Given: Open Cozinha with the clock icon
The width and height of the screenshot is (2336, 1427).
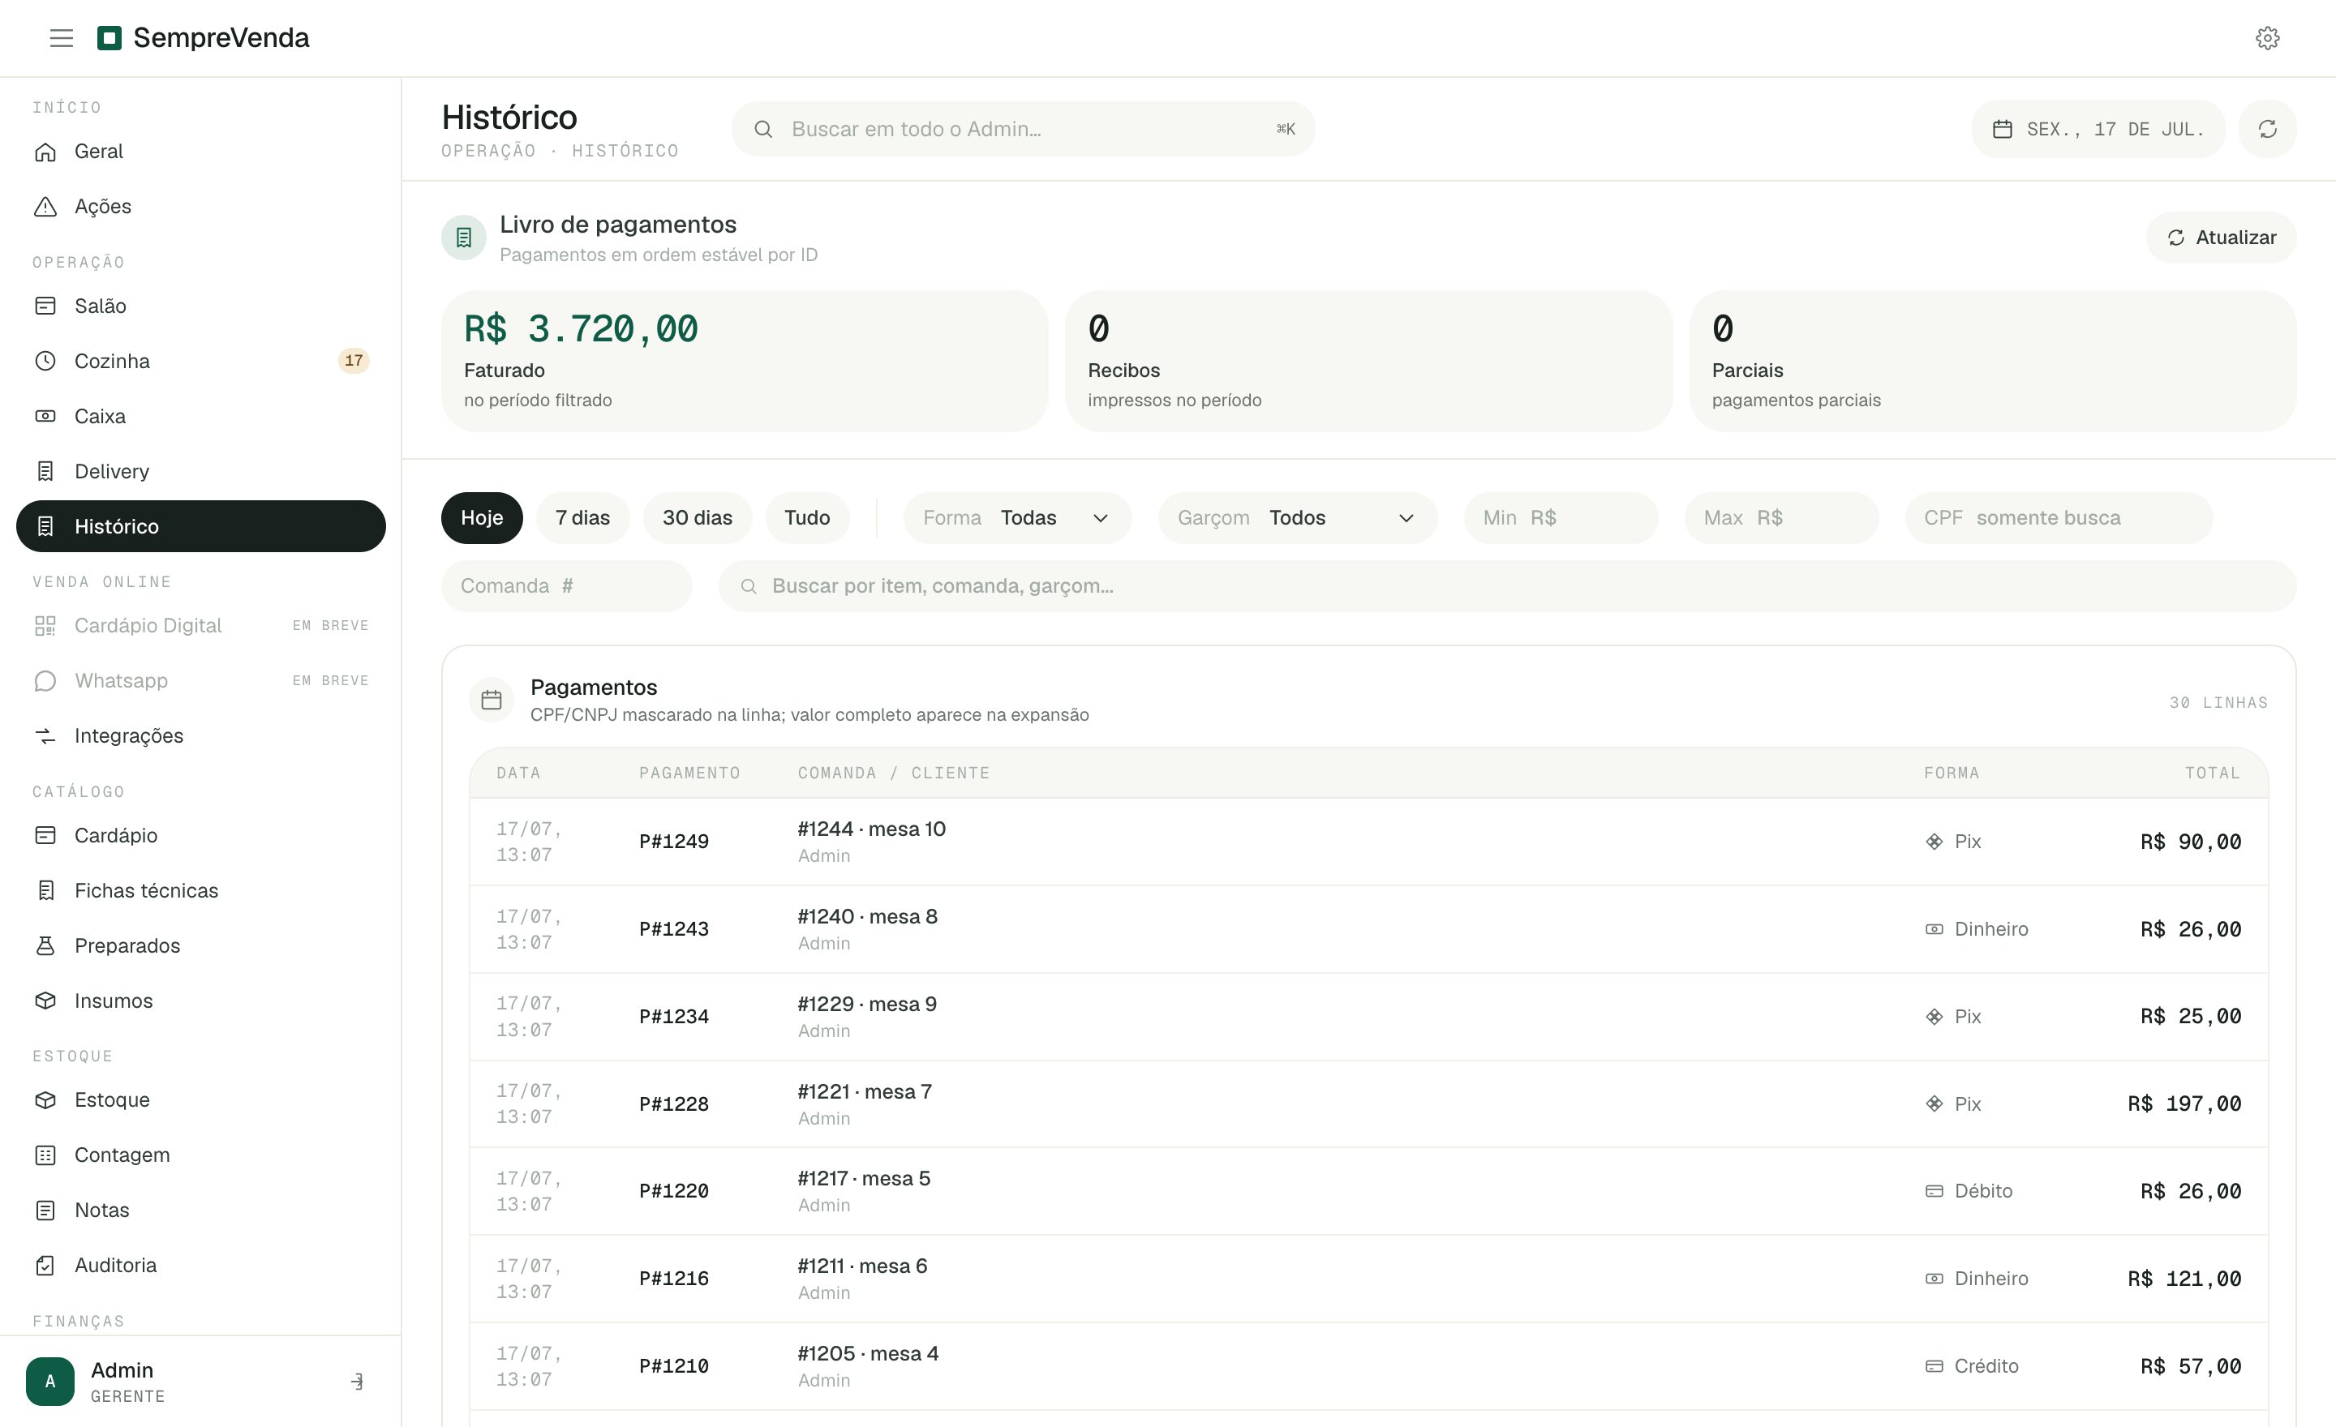Looking at the screenshot, I should point(201,361).
